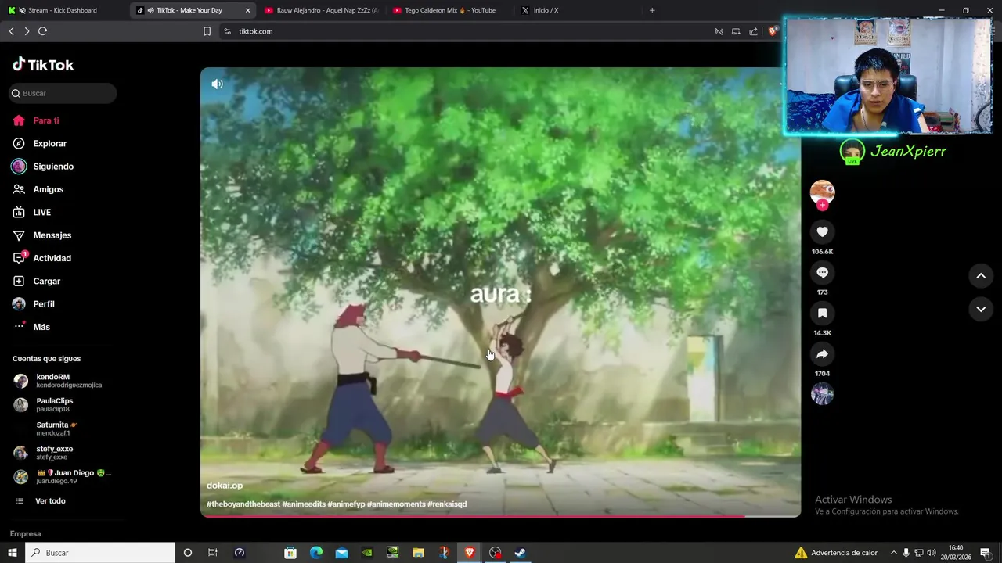Click the #renkaisqd hashtag
Viewport: 1002px width, 563px height.
point(447,504)
